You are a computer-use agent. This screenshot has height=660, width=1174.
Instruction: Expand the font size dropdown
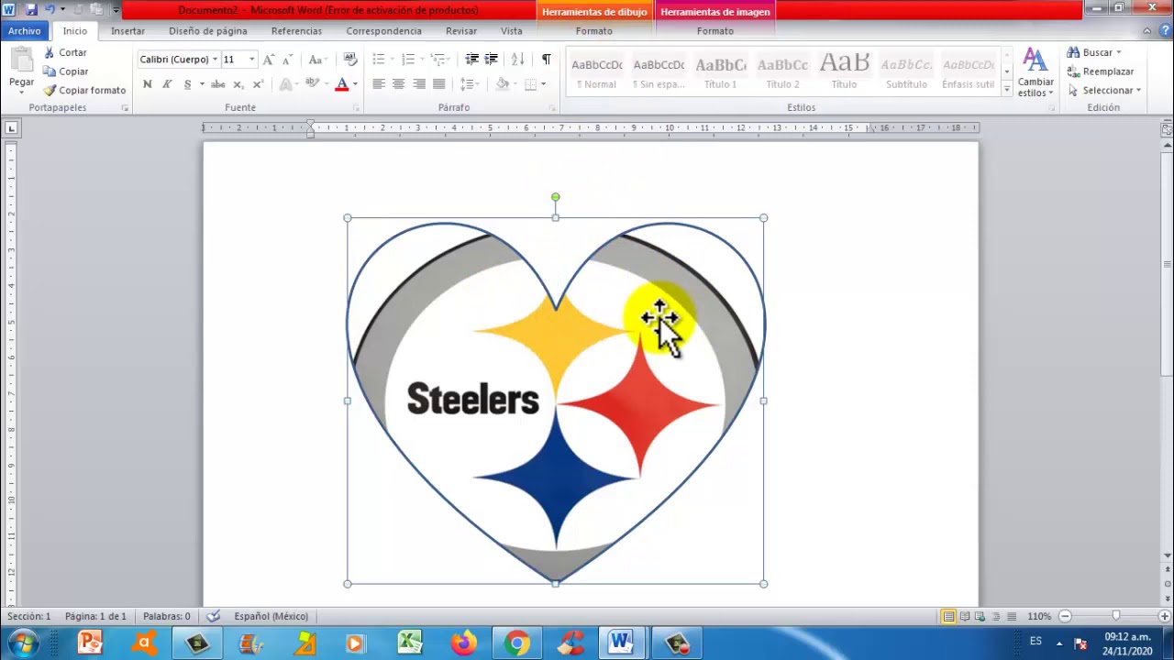[x=251, y=60]
